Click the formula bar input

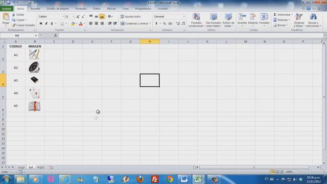[191, 35]
